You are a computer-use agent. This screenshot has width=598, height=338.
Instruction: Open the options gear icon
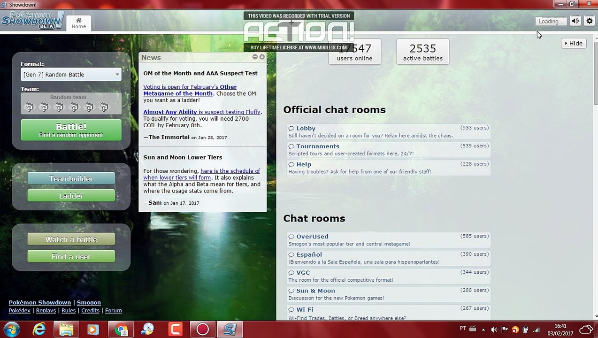(x=590, y=21)
